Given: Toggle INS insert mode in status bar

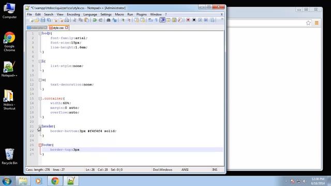Looking at the screenshot, I should tap(215, 169).
